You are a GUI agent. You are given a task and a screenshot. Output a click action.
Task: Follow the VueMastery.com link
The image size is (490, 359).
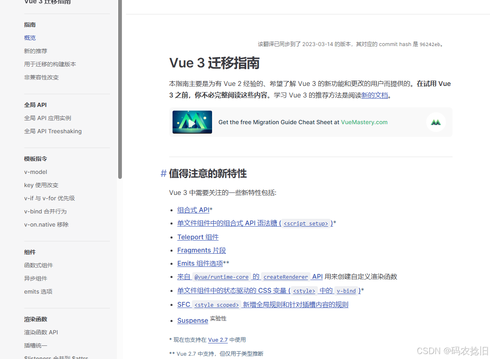tap(364, 122)
